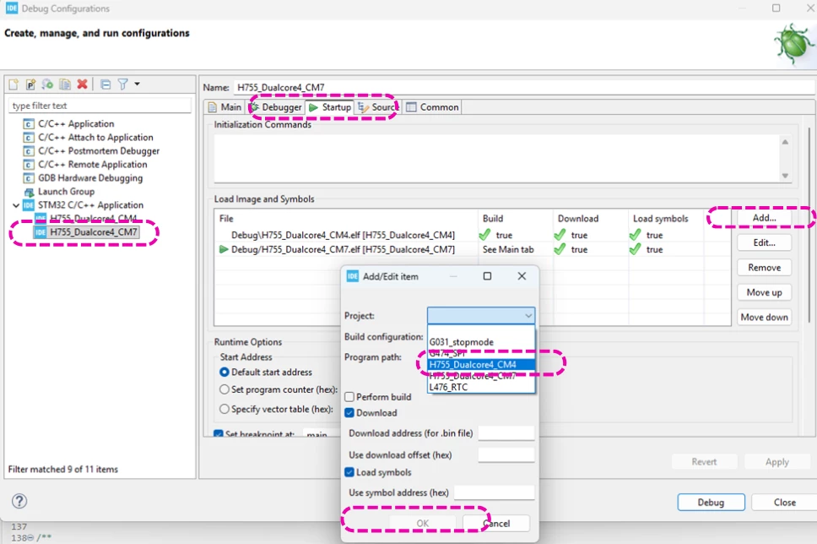Image resolution: width=817 pixels, height=544 pixels.
Task: Select Specify vector table (hex) radio button
Action: (x=225, y=409)
